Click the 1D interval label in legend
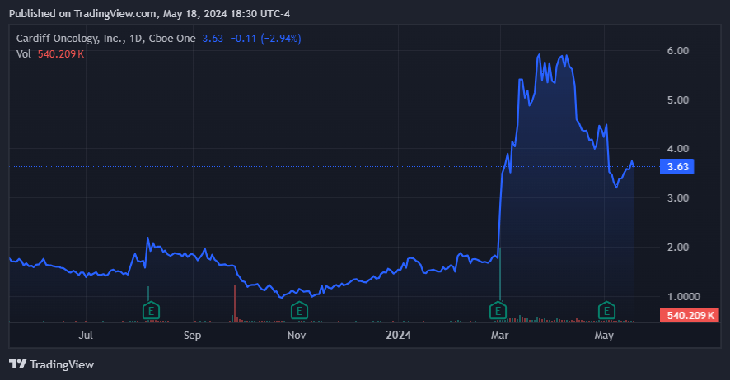The width and height of the screenshot is (730, 380). [136, 39]
